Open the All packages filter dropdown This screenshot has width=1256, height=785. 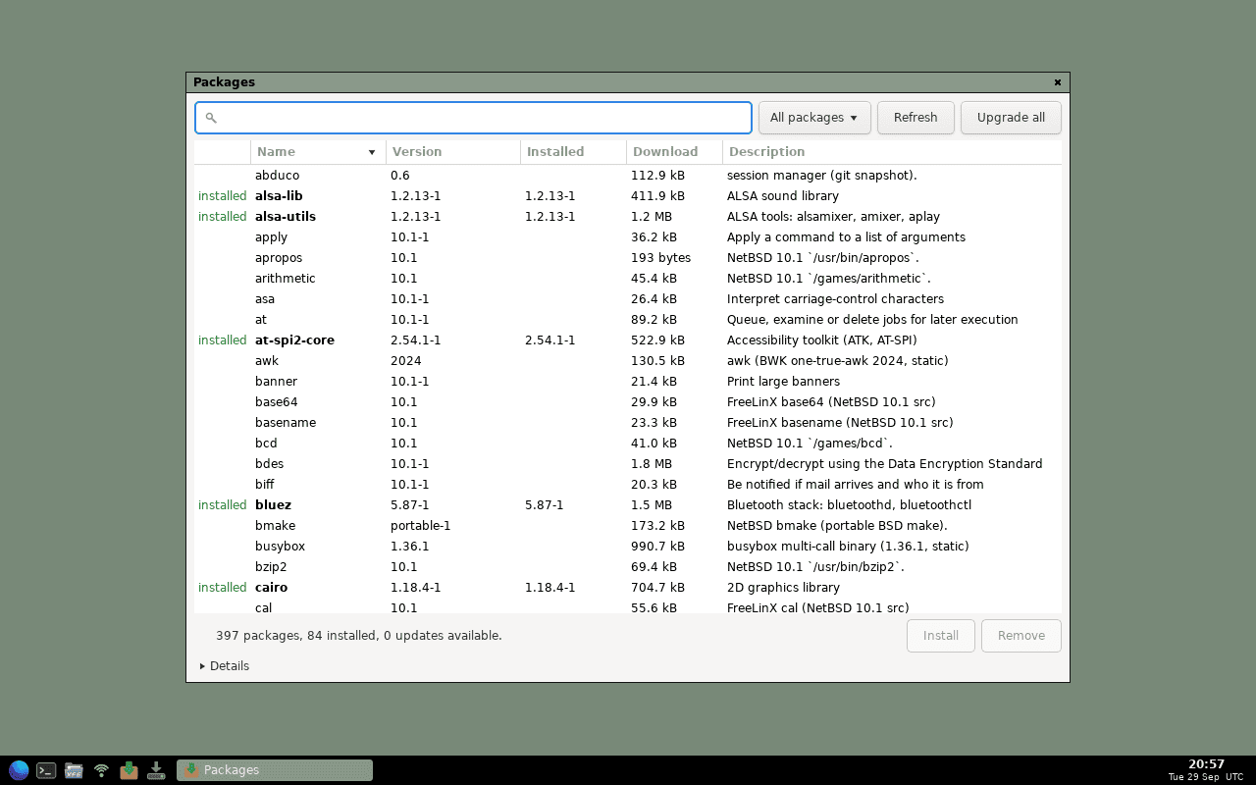[813, 118]
